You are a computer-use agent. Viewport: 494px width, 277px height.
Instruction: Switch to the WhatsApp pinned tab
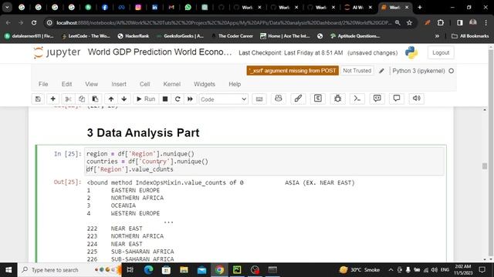[188, 7]
